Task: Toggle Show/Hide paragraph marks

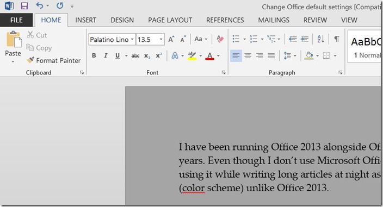Action: [x=337, y=39]
